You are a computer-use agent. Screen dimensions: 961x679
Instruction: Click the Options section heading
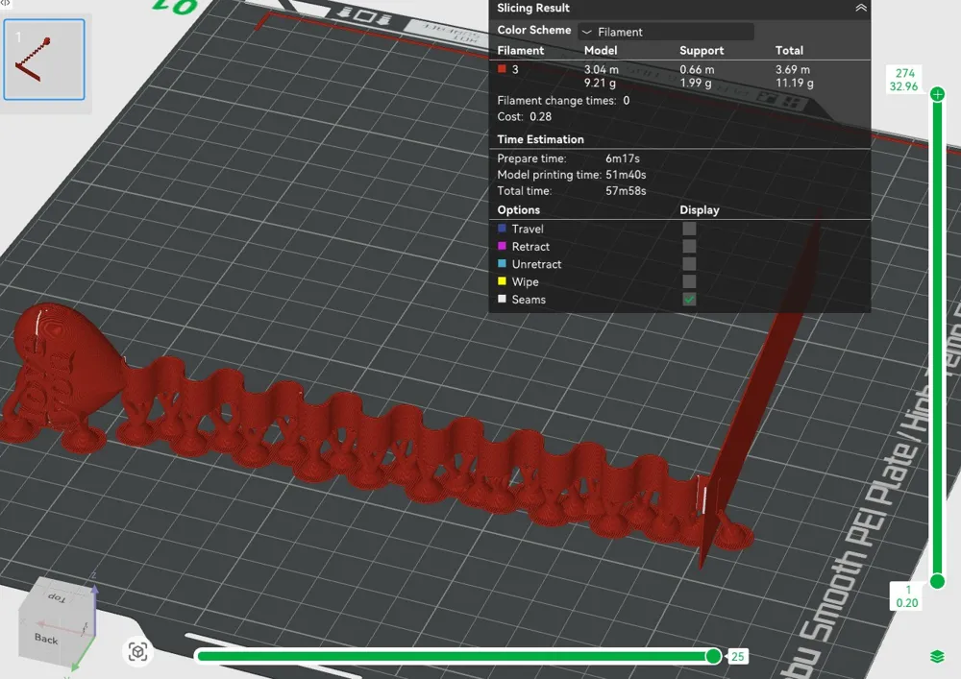(x=519, y=210)
